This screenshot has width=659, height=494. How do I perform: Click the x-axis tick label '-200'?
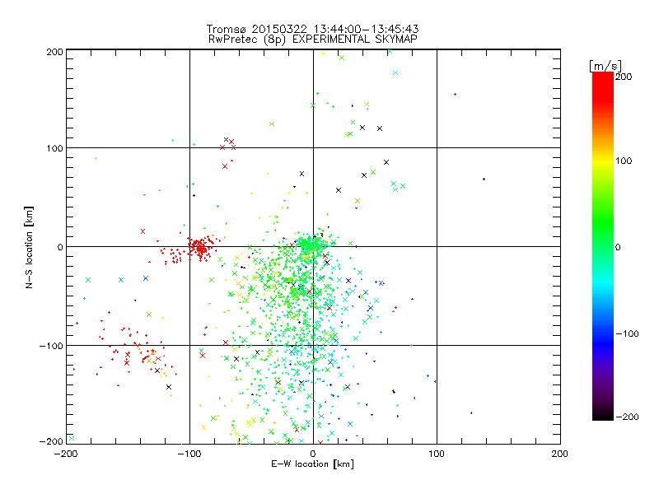66,454
